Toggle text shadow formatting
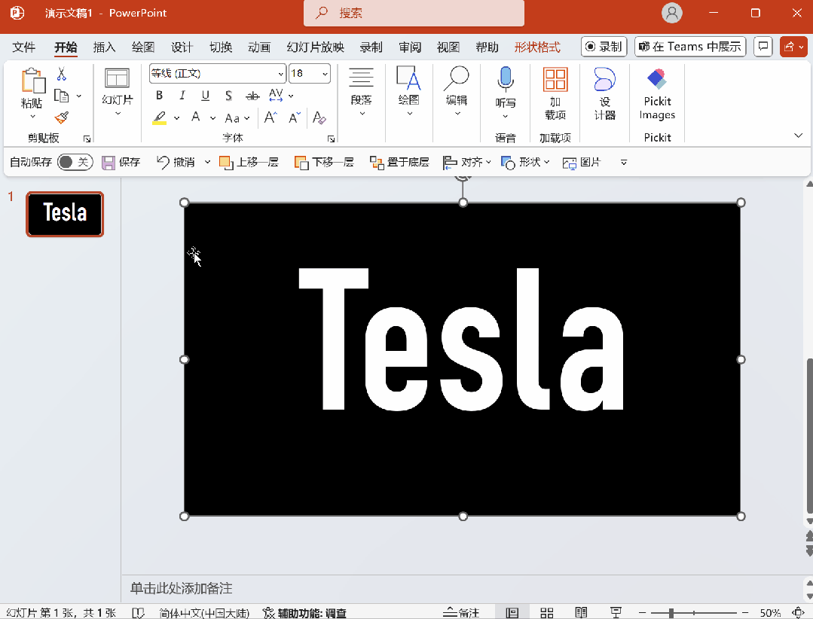Screen dimensions: 813x619 (x=228, y=96)
